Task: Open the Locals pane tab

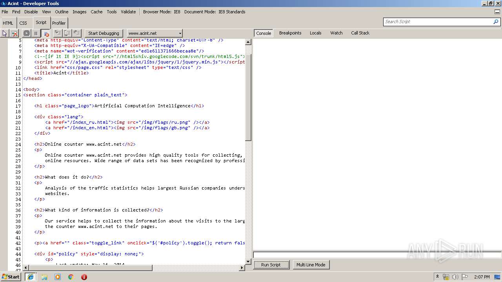Action: (315, 33)
